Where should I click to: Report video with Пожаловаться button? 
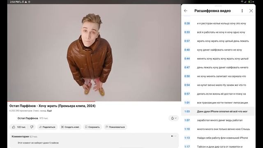[x=115, y=127]
